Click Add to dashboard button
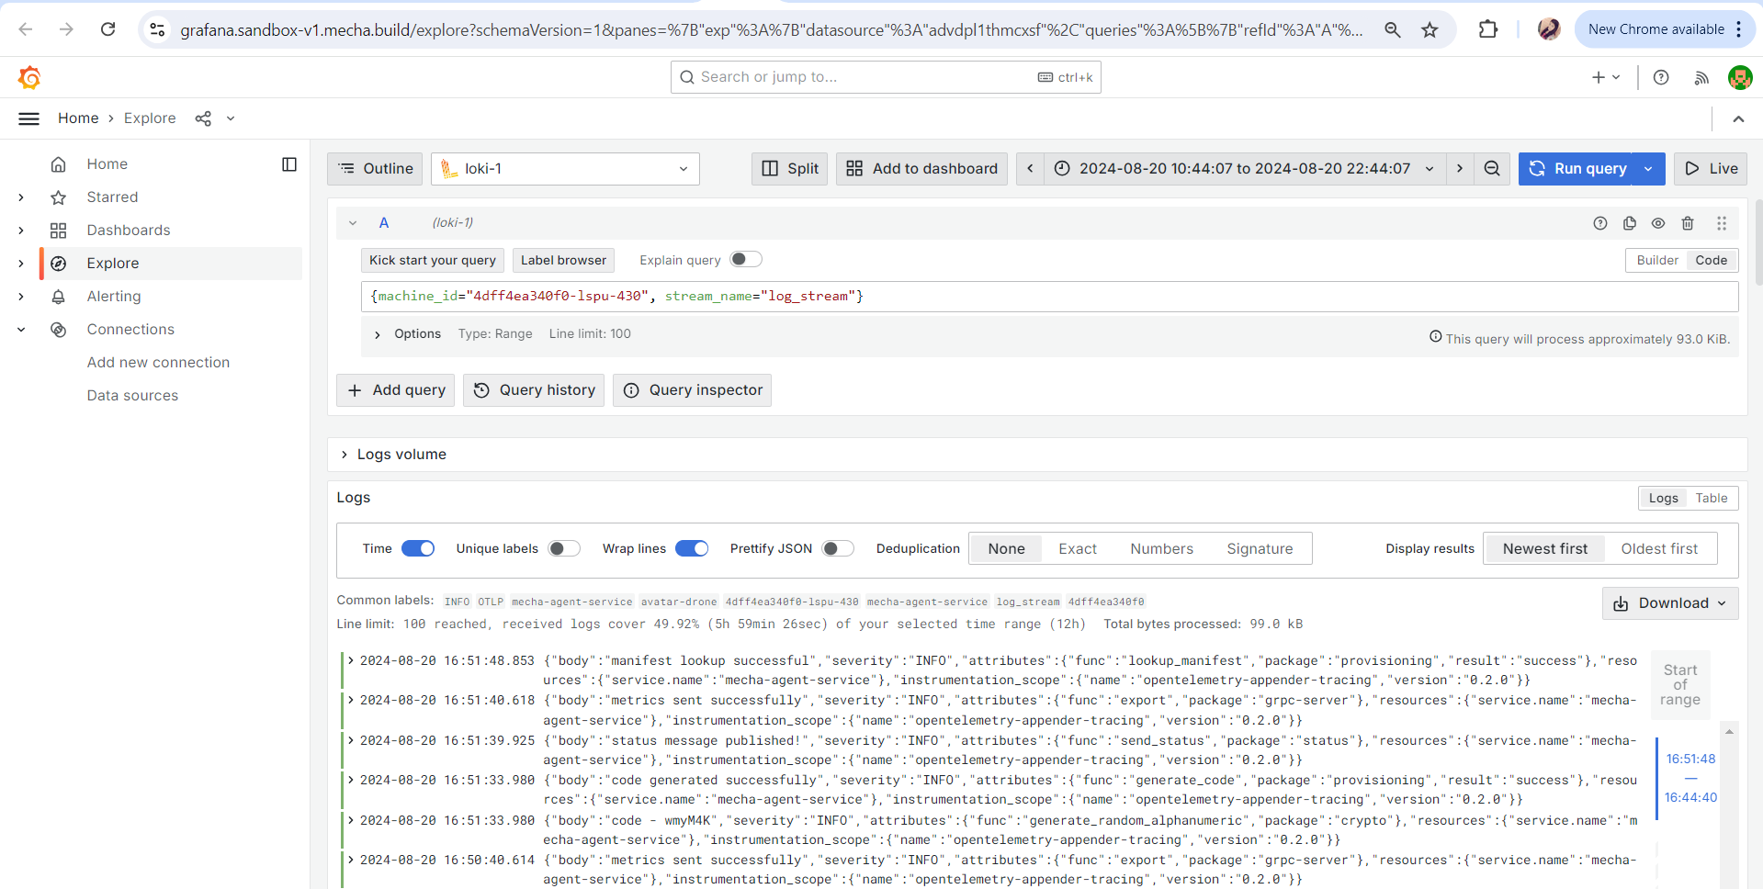 pyautogui.click(x=921, y=169)
